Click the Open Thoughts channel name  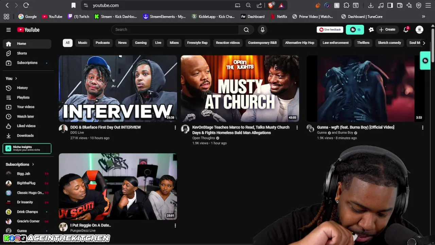(204, 138)
